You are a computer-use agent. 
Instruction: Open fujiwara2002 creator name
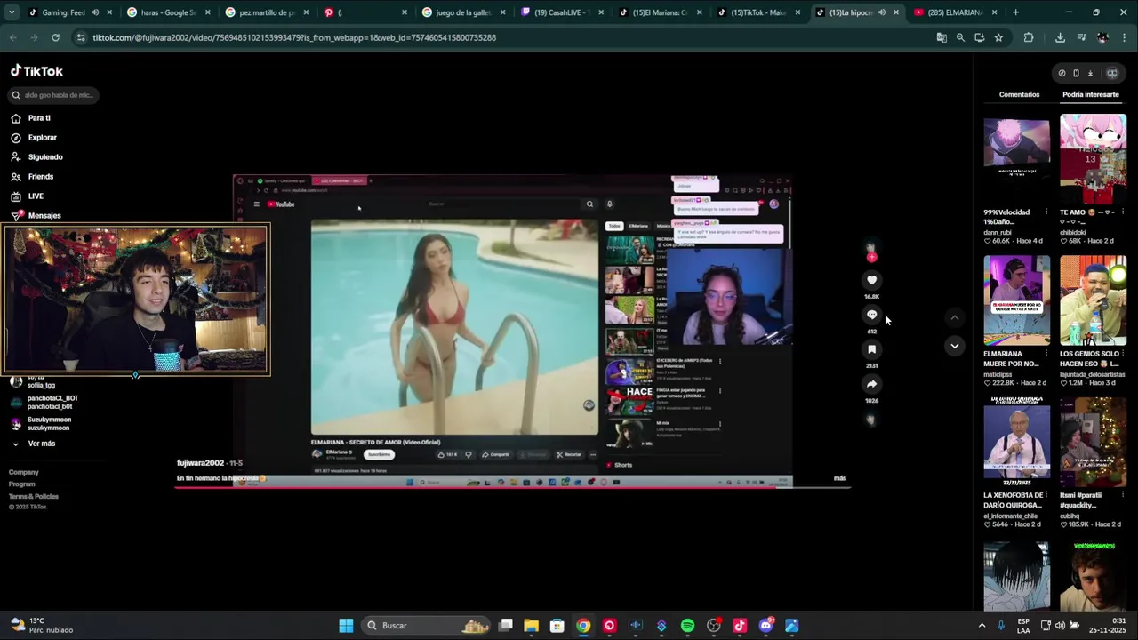[200, 463]
